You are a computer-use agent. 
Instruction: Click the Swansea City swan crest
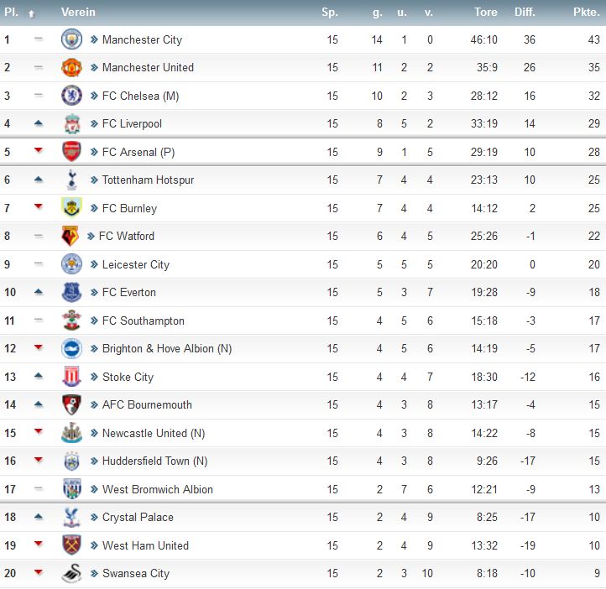click(x=71, y=573)
